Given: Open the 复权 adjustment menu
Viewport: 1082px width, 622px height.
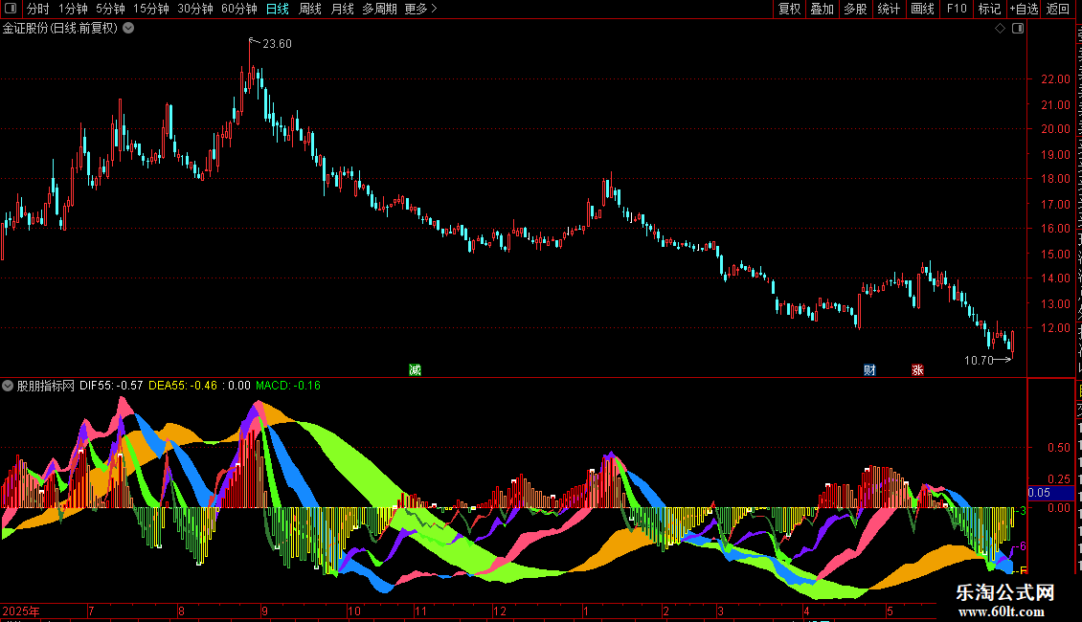Looking at the screenshot, I should click(x=789, y=9).
